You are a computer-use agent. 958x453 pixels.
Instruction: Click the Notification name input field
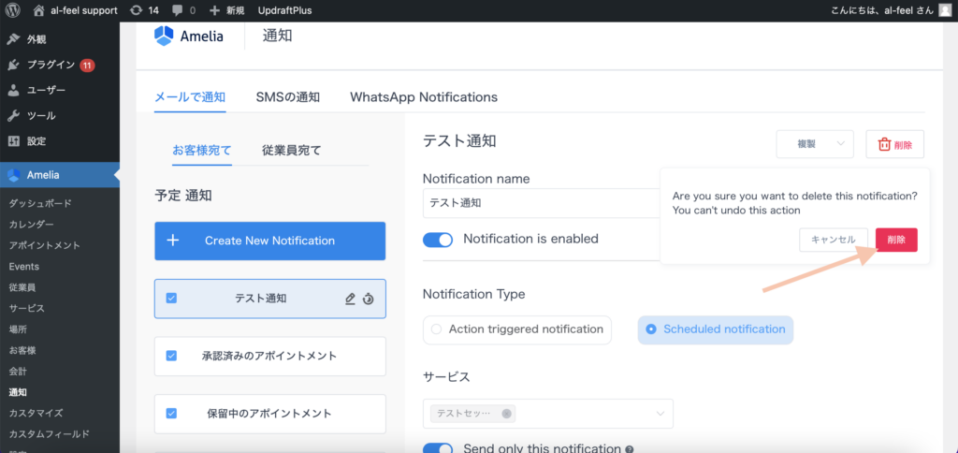[x=539, y=202]
